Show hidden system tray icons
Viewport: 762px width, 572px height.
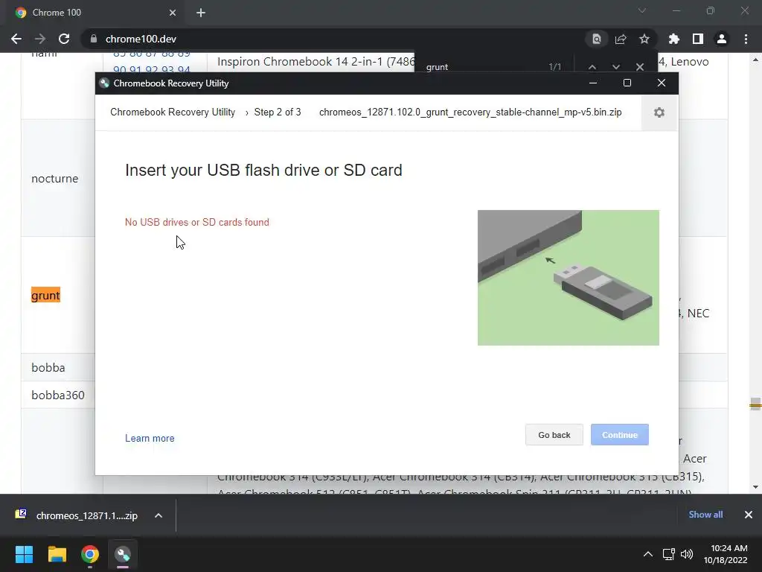pyautogui.click(x=648, y=554)
